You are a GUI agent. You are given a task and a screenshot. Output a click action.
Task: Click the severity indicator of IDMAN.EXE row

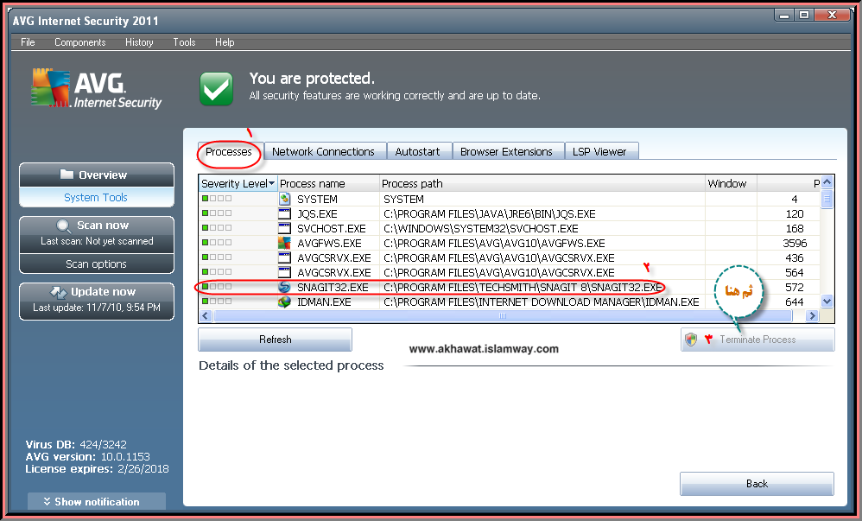click(x=217, y=301)
